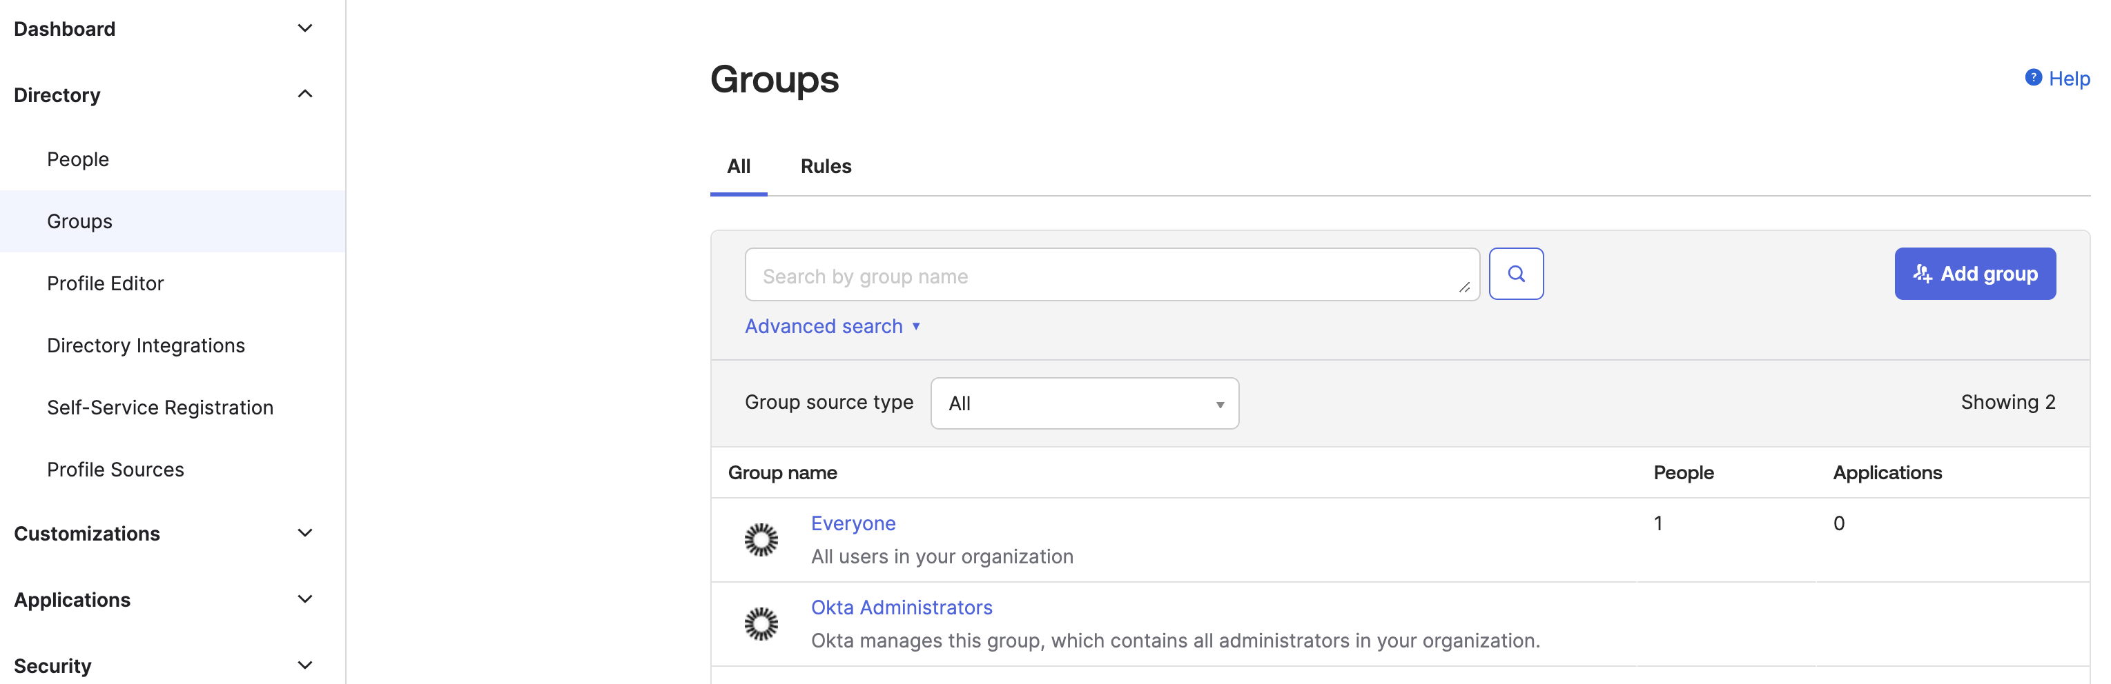Open People in the Directory menu
Viewport: 2111px width, 684px height.
[78, 159]
